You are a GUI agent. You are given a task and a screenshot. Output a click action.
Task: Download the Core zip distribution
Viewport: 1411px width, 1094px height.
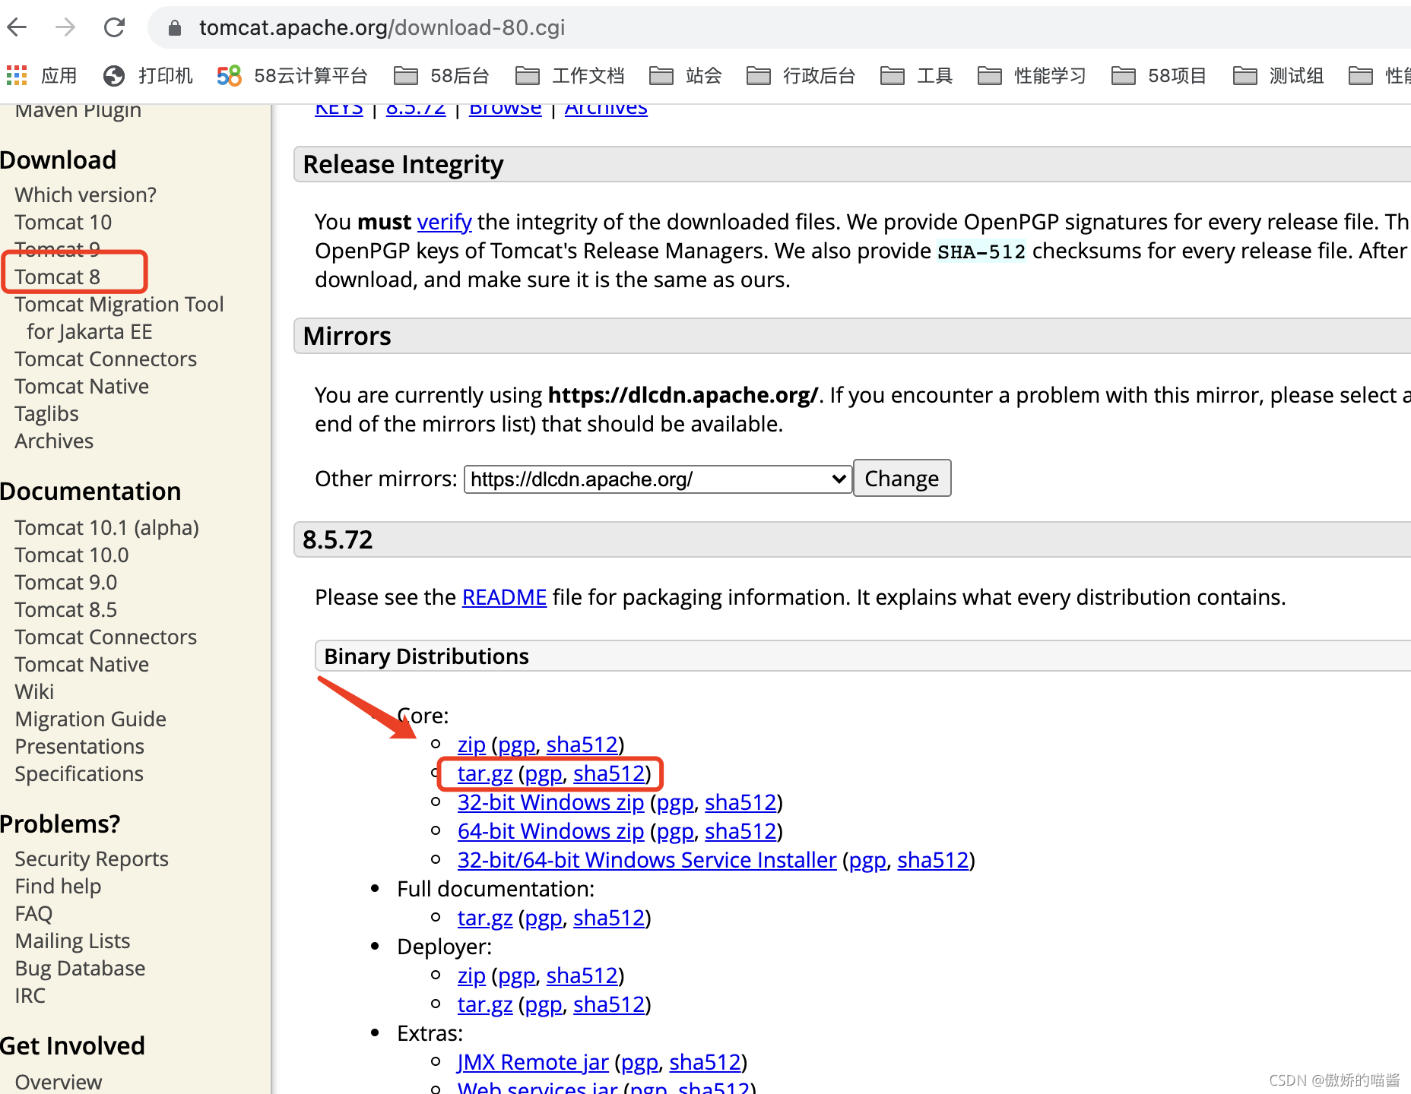click(x=471, y=745)
